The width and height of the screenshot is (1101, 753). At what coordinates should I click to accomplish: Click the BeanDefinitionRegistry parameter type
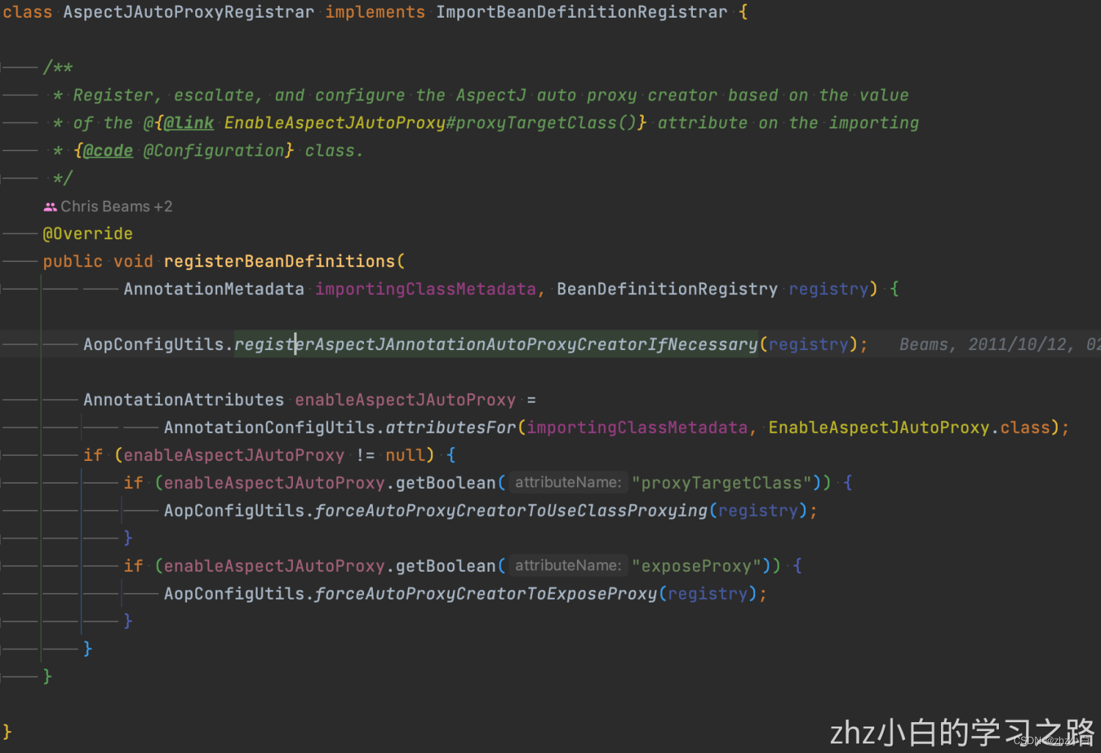[x=667, y=289]
